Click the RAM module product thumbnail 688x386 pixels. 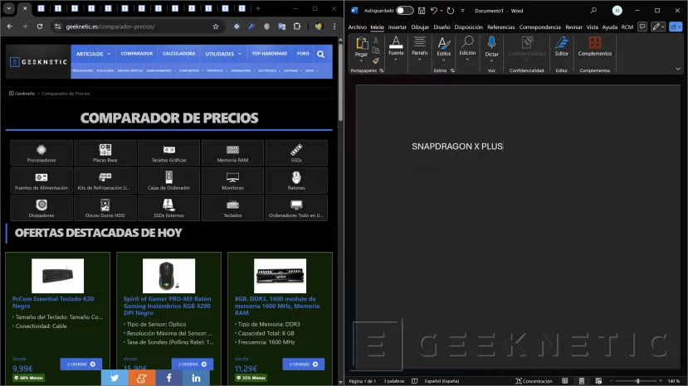(280, 276)
